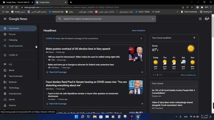Expand the Fauci story card chevron
Image resolution: width=214 pixels, height=120 pixels.
click(142, 104)
